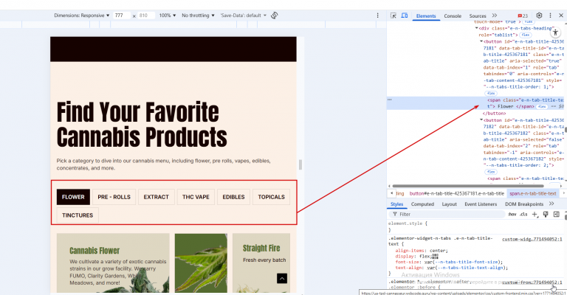This screenshot has width=567, height=295.
Task: Select the TINCTURES category tab
Action: click(78, 215)
